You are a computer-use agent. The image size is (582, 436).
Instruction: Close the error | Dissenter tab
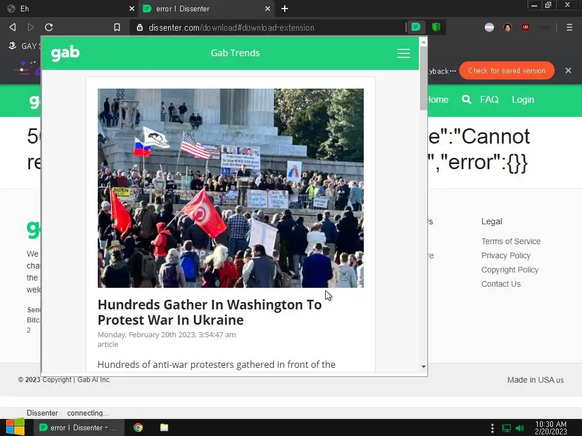pyautogui.click(x=267, y=9)
